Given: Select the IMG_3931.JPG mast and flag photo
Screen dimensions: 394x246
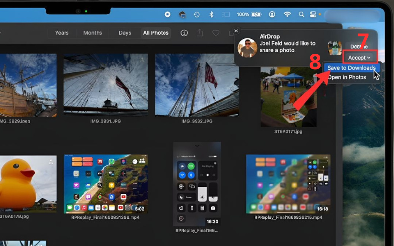Looking at the screenshot, I should (105, 85).
